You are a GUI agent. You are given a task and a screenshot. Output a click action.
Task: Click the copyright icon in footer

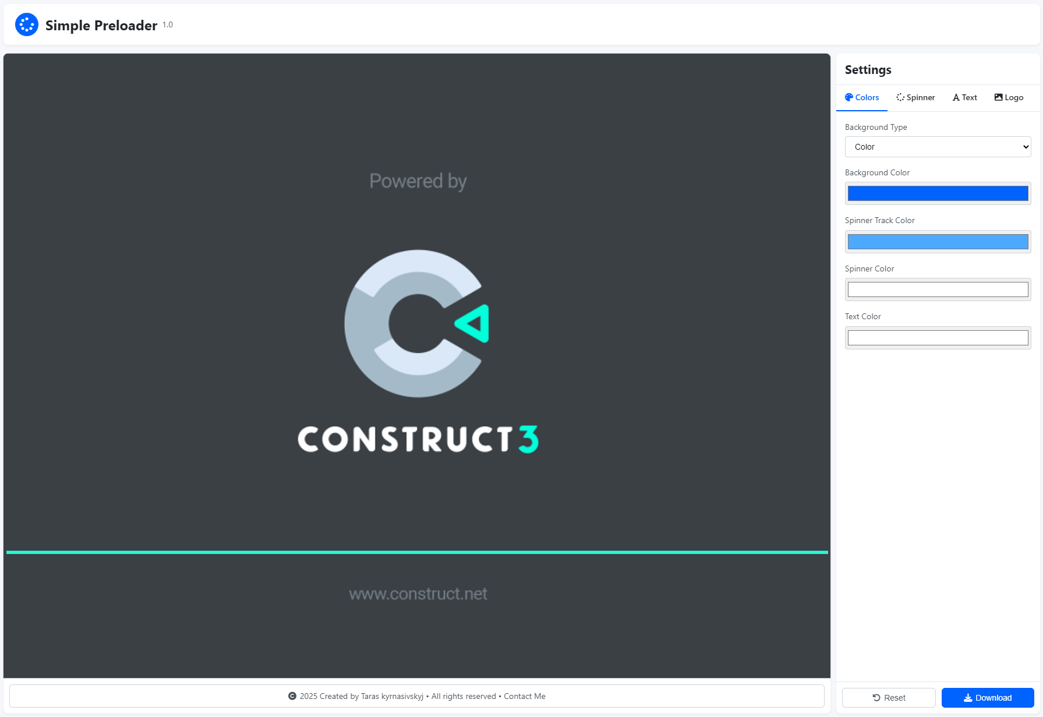pyautogui.click(x=292, y=696)
